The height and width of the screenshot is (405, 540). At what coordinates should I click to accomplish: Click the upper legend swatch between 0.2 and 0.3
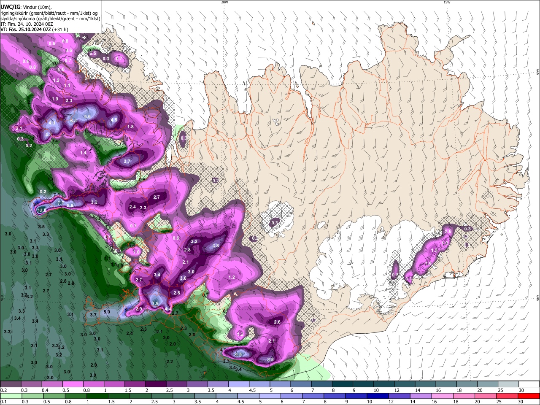click(11, 384)
